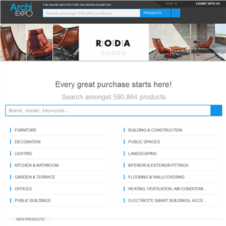Open the FLOORING & WALLCOVERING category
This screenshot has width=226, height=226.
pyautogui.click(x=171, y=177)
